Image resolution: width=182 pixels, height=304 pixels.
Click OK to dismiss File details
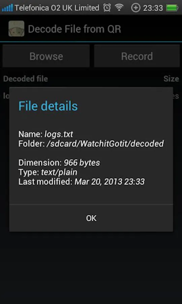click(91, 218)
